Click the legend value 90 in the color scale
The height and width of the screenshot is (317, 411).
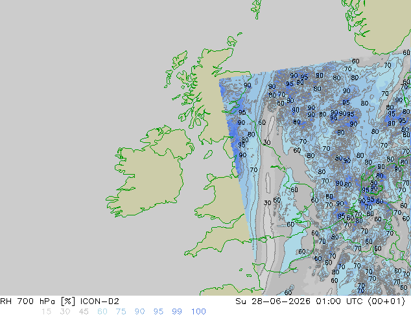(139, 312)
